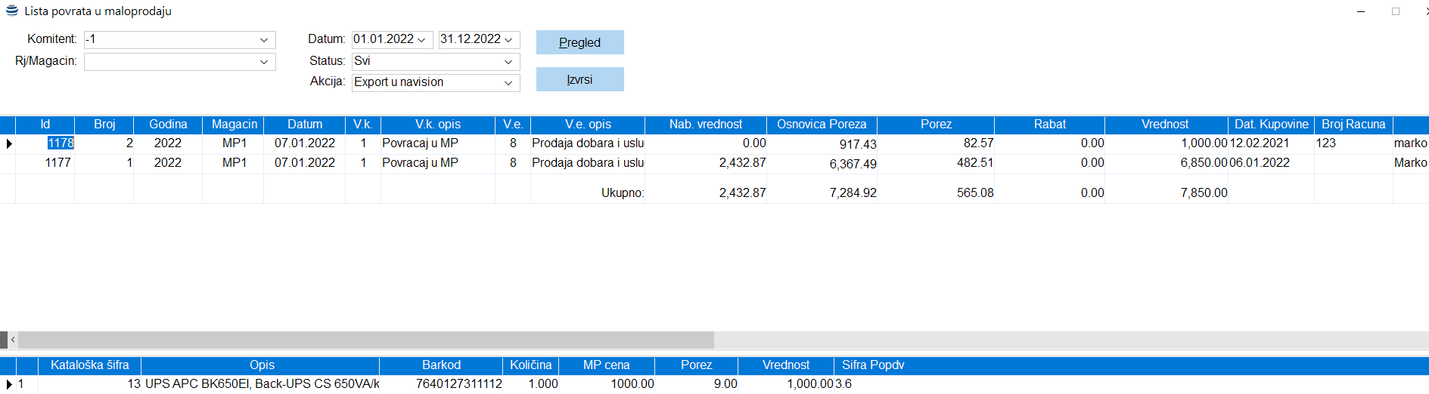Click left arrow of horizontal scrollbar
Screen dimensions: 1429x394
point(12,340)
